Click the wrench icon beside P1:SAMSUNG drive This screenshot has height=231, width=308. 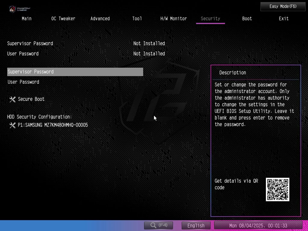click(12, 125)
